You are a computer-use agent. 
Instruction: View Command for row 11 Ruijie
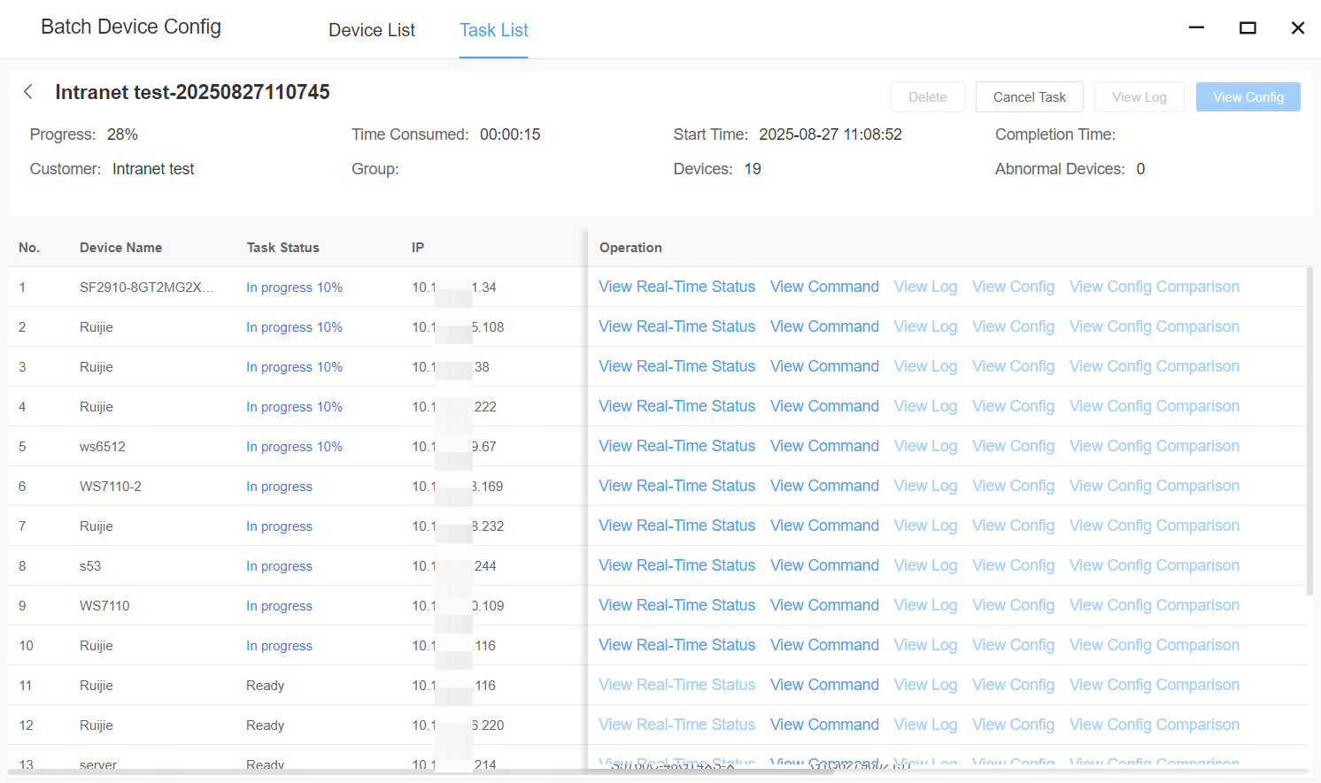click(x=824, y=685)
